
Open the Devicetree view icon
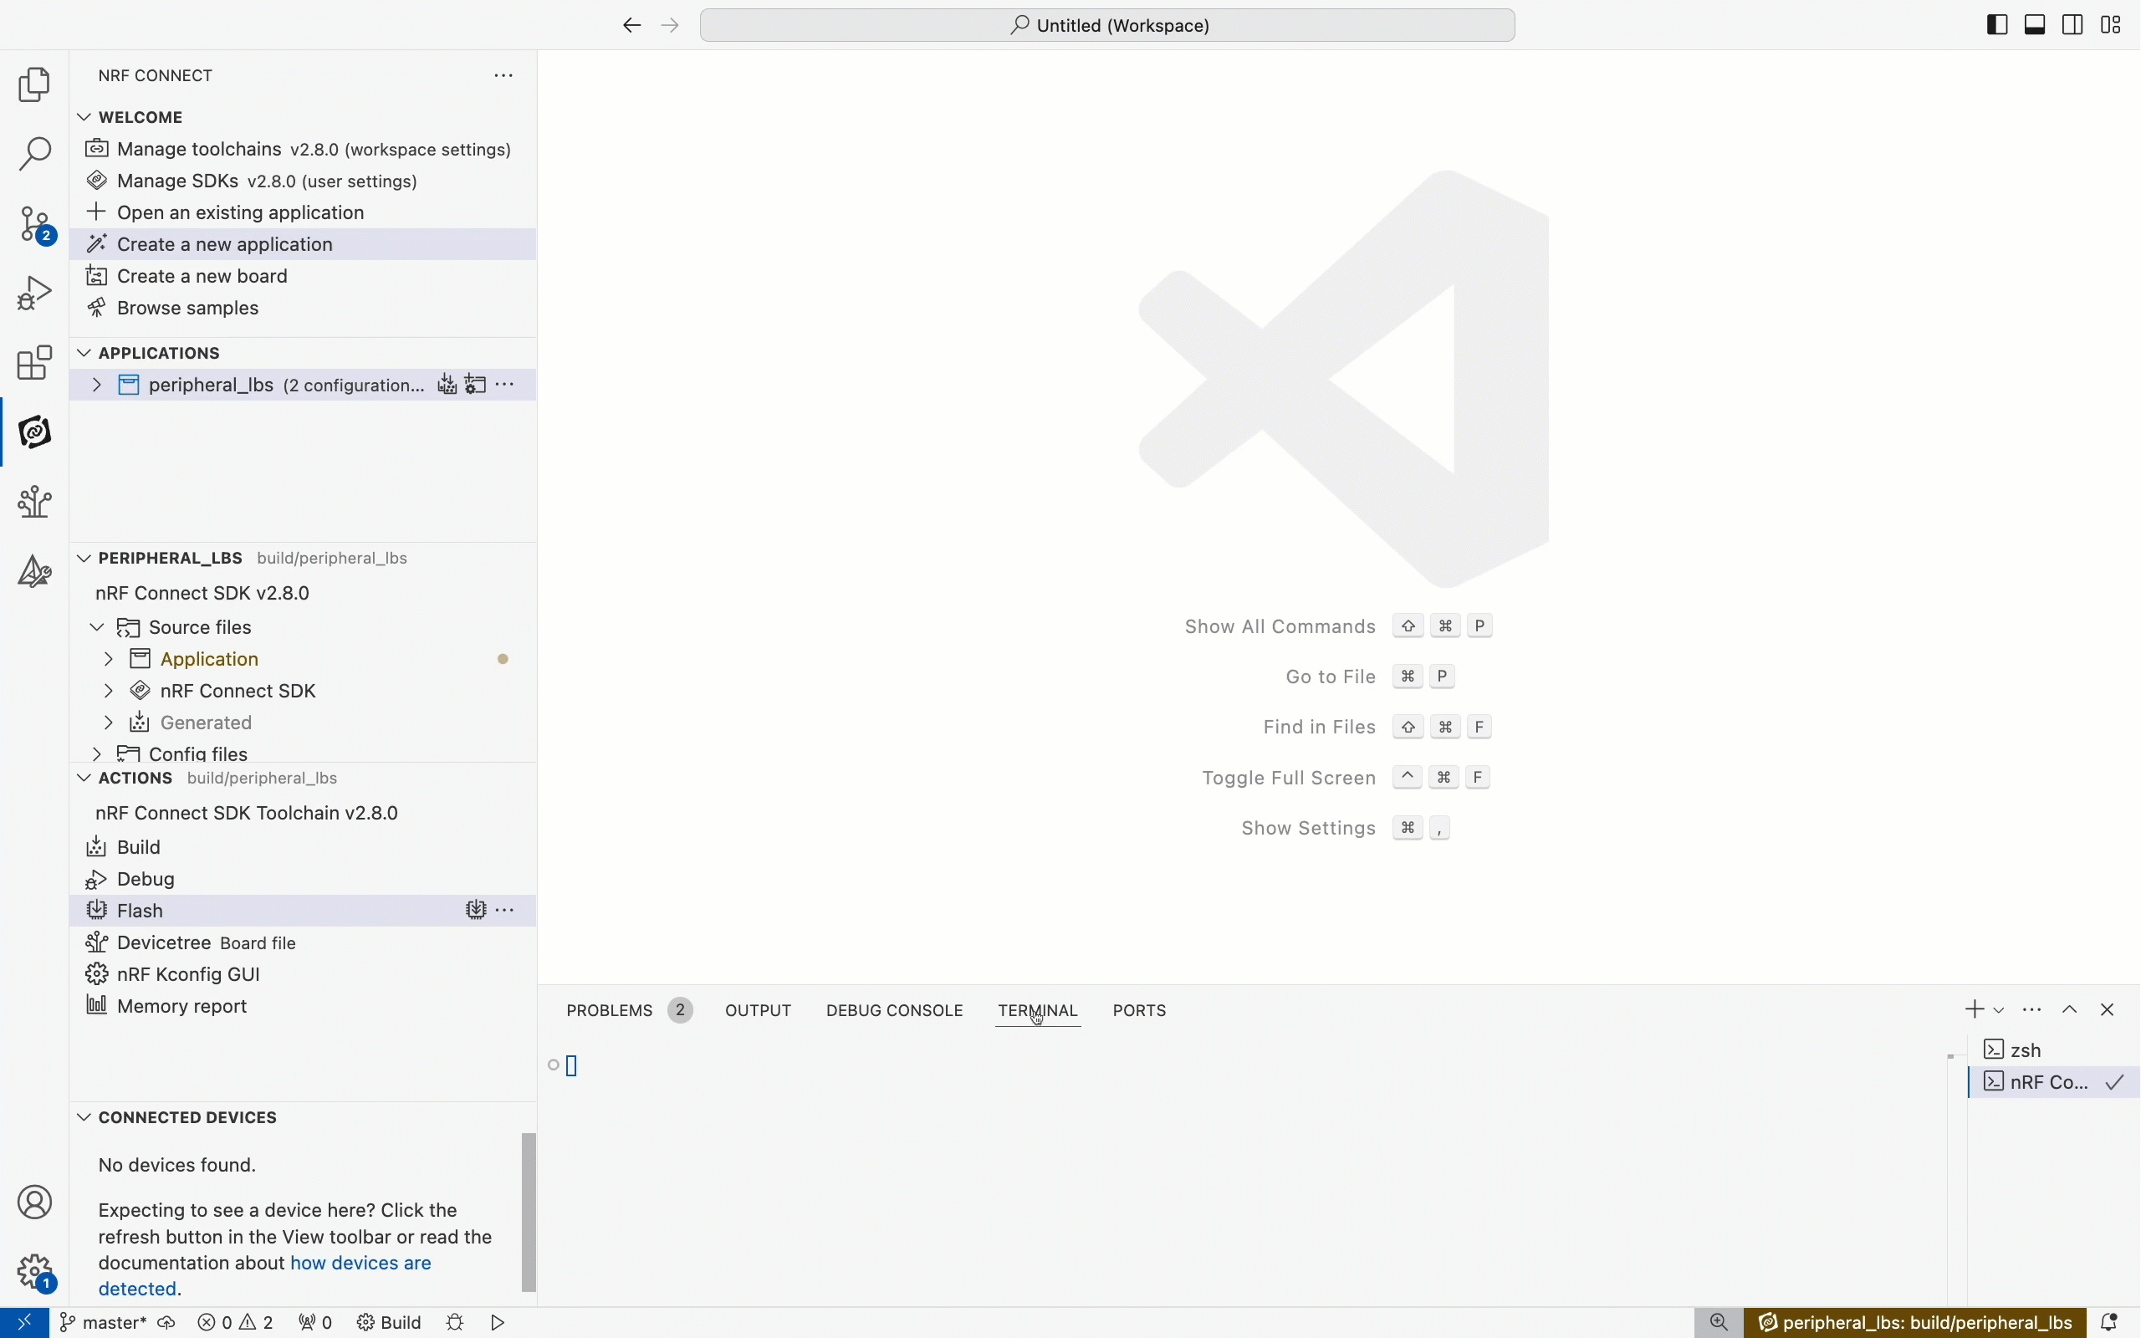[x=34, y=502]
